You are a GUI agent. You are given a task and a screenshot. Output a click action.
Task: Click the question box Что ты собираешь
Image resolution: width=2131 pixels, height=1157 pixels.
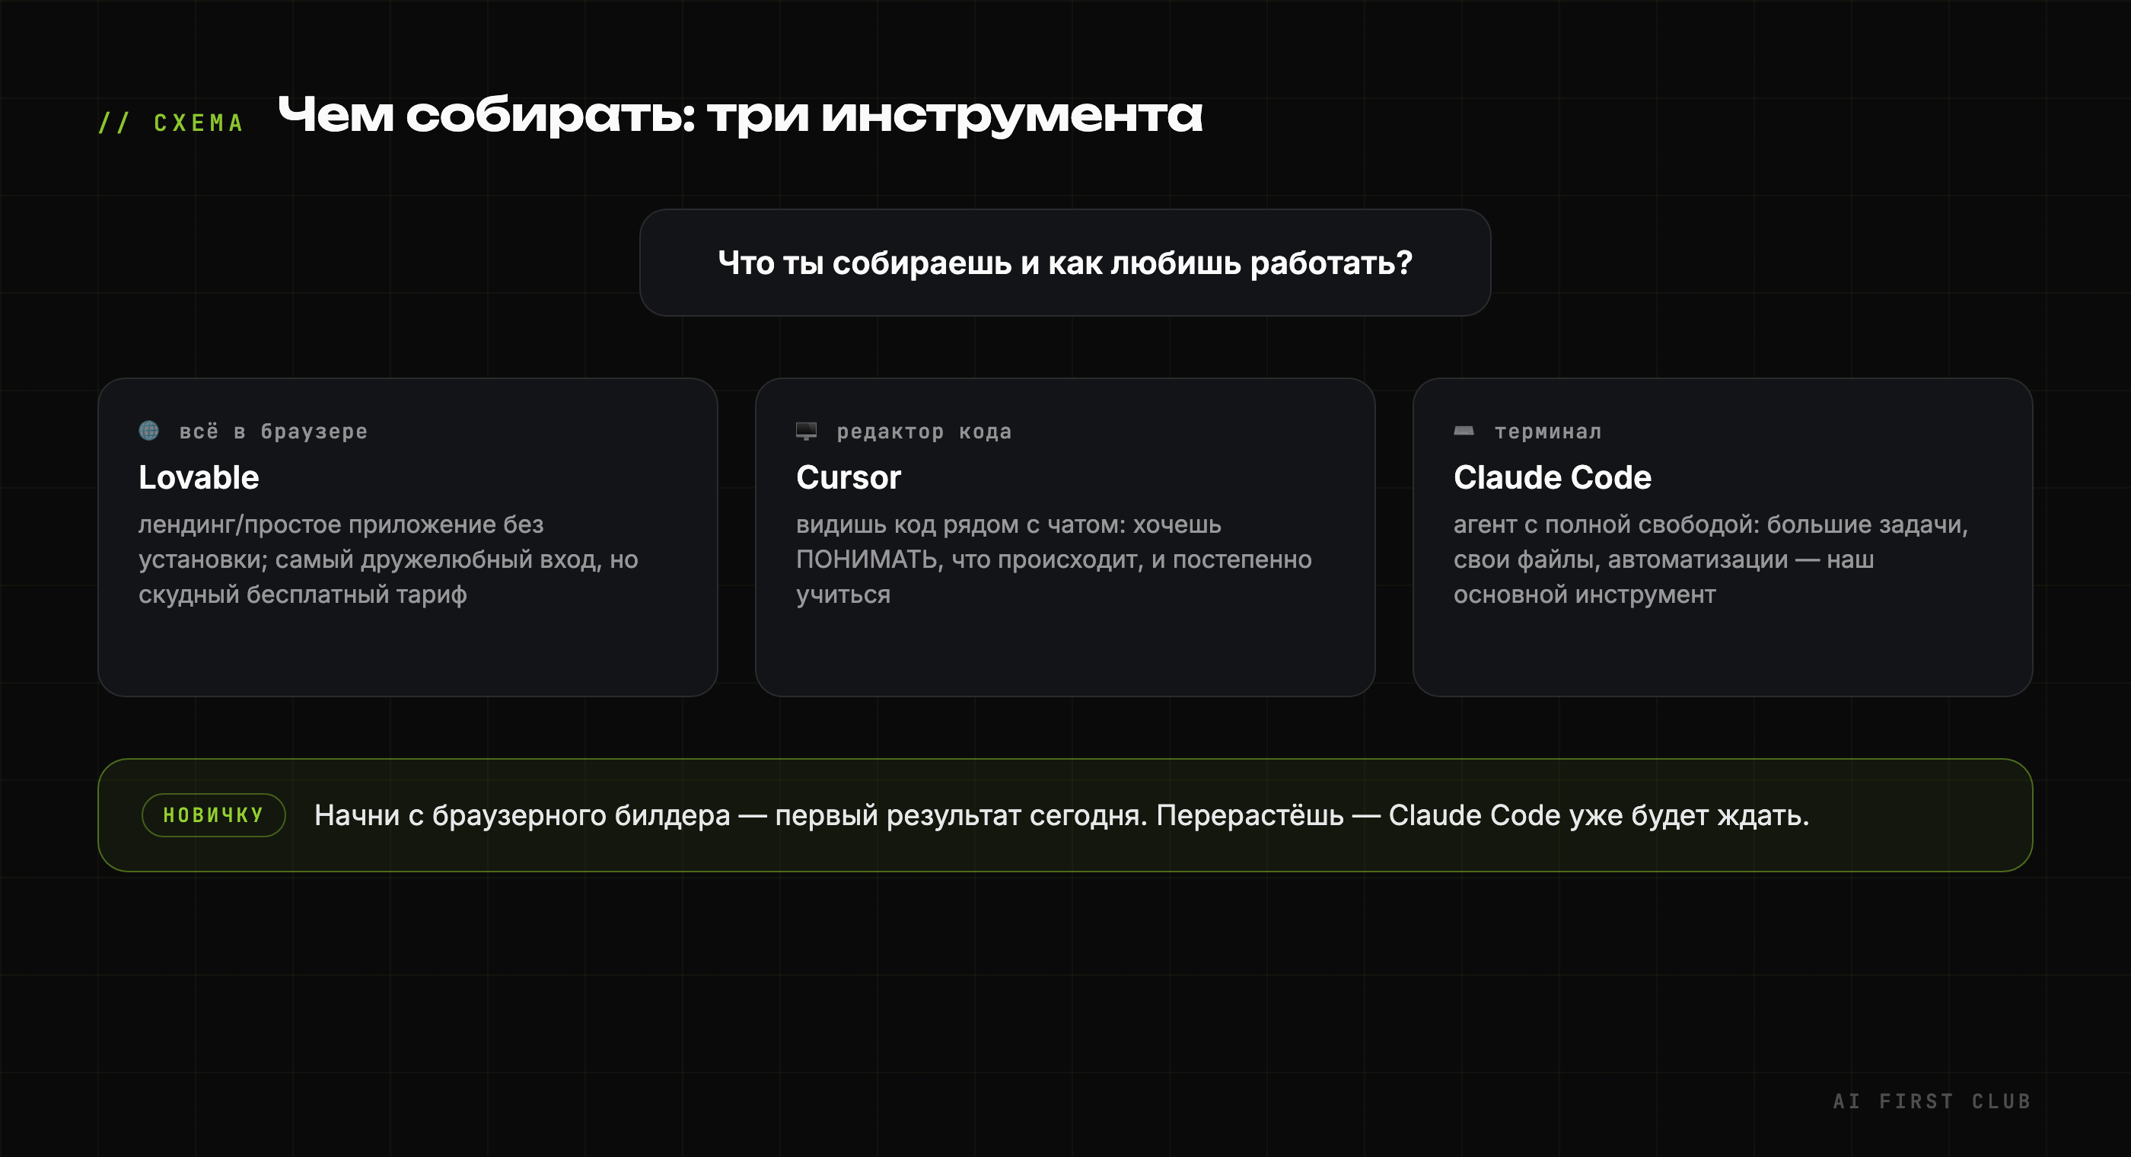pos(1065,263)
